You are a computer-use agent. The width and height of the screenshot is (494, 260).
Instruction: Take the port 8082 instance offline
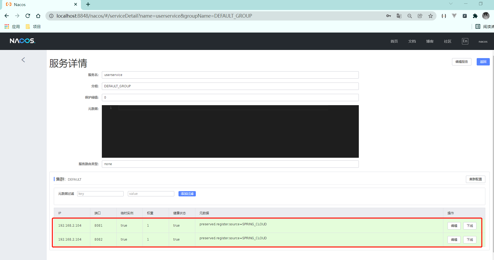tap(470, 240)
